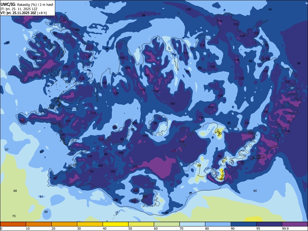The width and height of the screenshot is (308, 231).
Task: Click the 'VT: þri. 25.11.2025 20Z (+8 h)' line
Action: pos(24,13)
